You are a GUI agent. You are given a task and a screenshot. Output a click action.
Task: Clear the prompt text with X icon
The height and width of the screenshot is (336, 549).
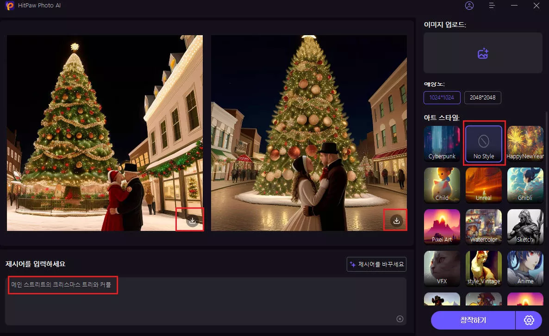point(400,318)
